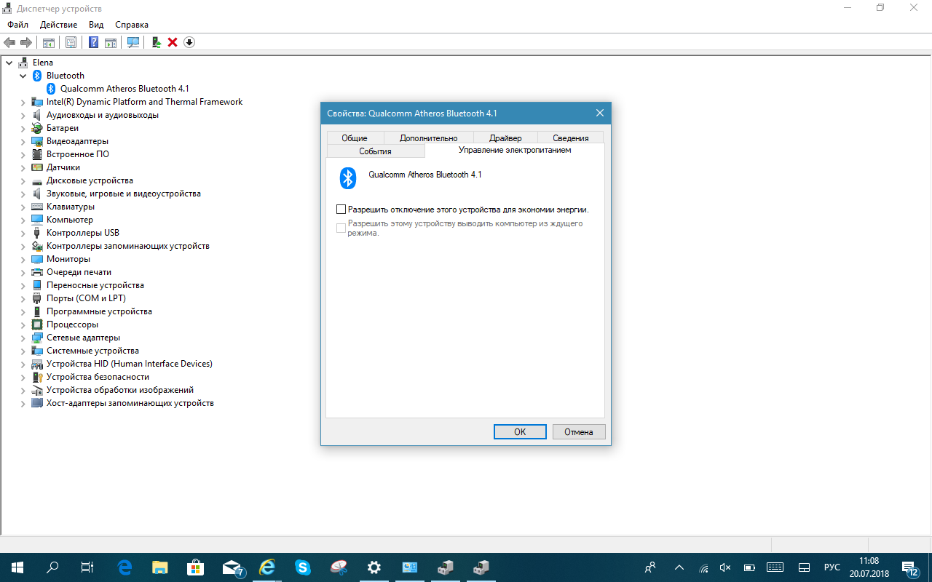Collapse the Bluetooth tree node

tap(23, 76)
